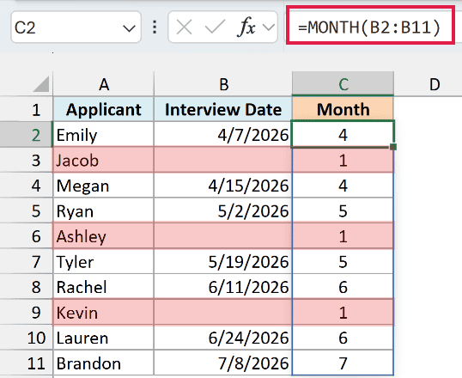Select all cells with corner triangle

tap(41, 84)
